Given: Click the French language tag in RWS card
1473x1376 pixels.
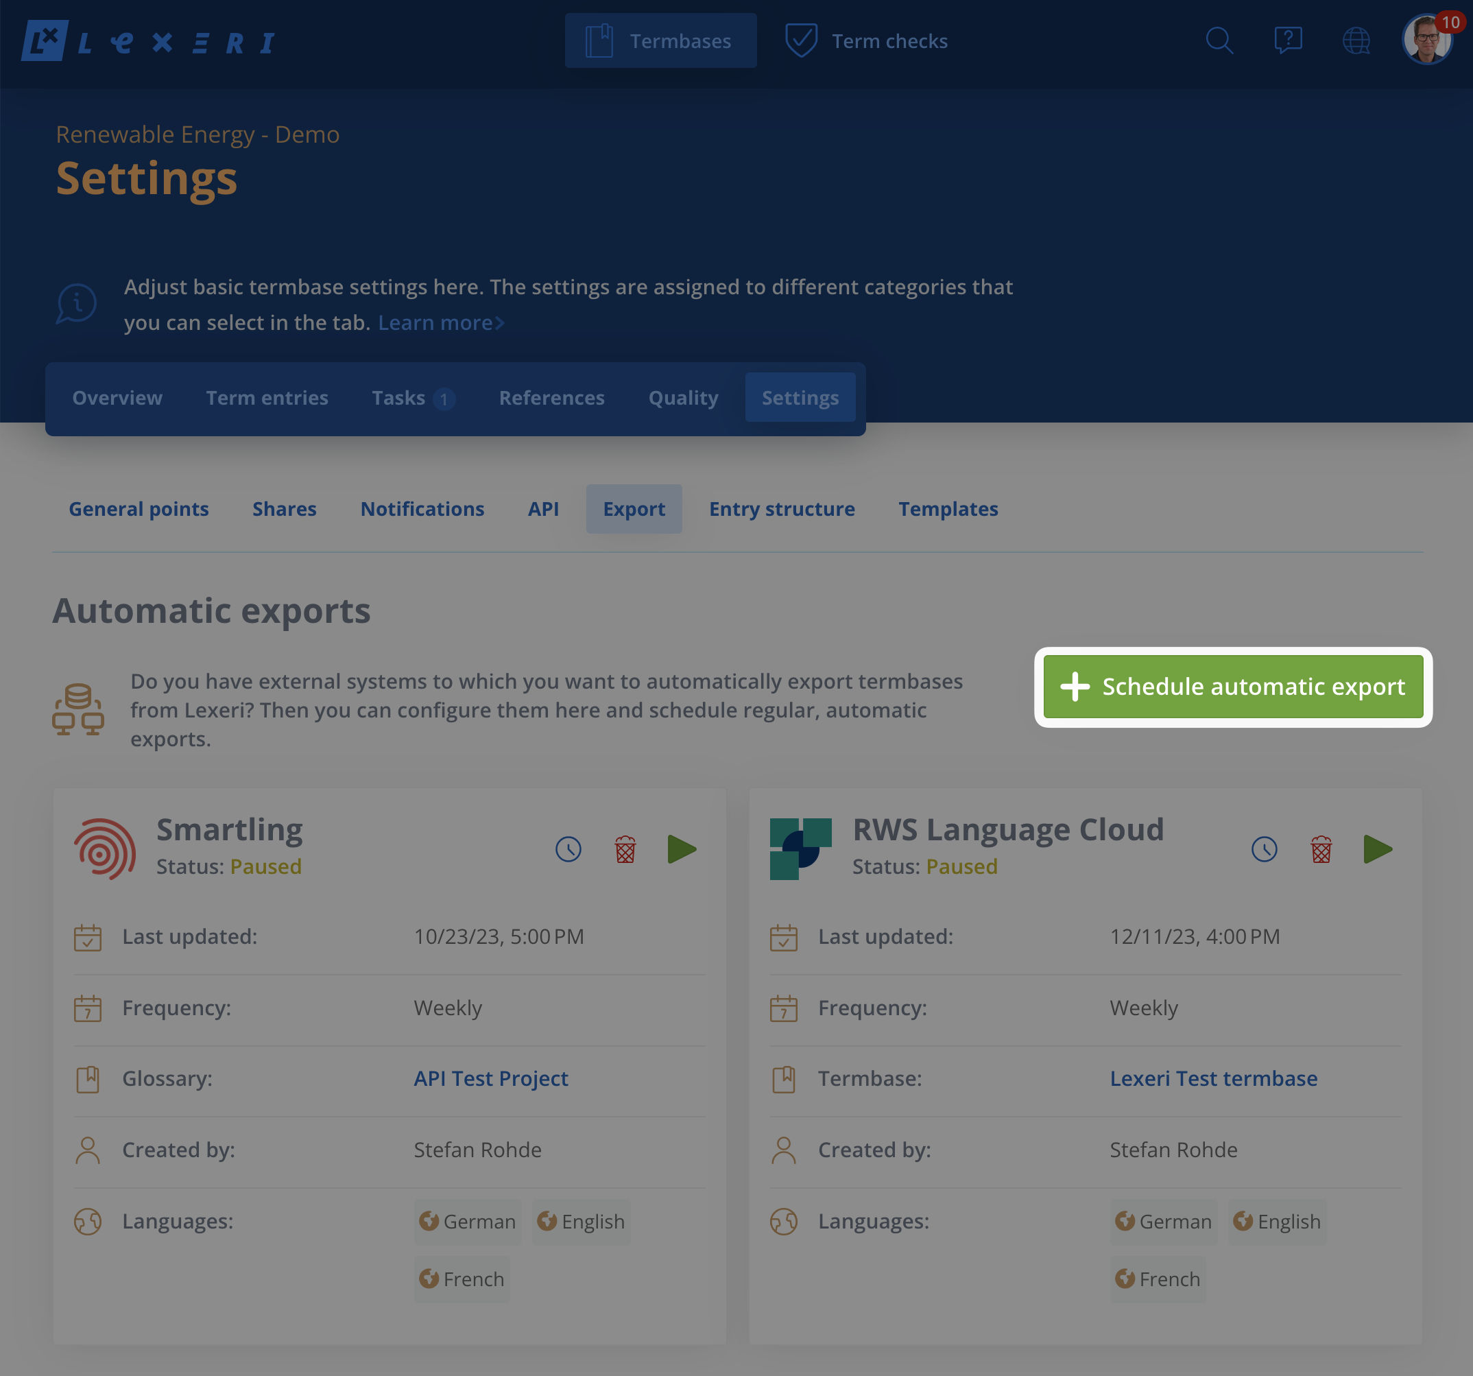Looking at the screenshot, I should click(1158, 1280).
